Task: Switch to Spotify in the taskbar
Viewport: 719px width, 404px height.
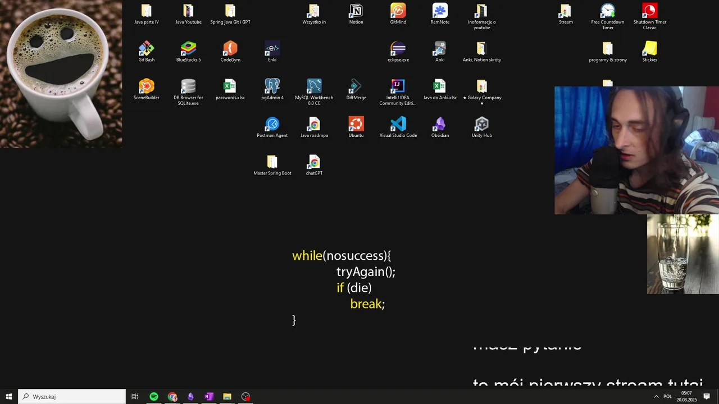Action: (154, 397)
